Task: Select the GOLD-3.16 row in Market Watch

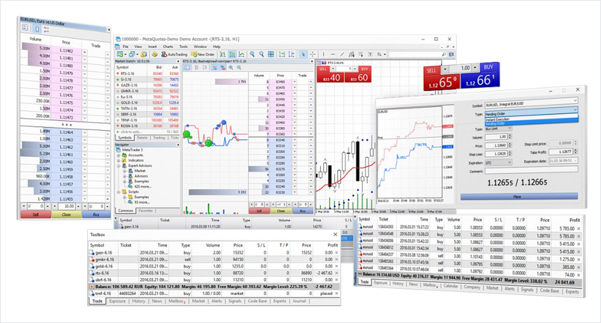Action: coord(147,103)
